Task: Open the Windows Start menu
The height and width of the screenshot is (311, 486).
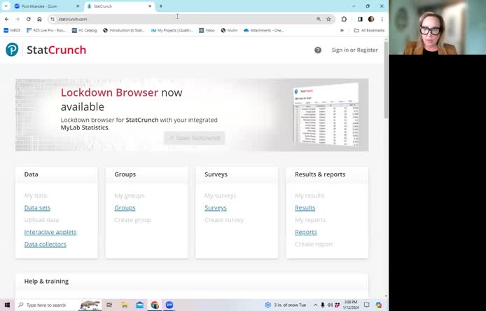Action: (x=8, y=305)
